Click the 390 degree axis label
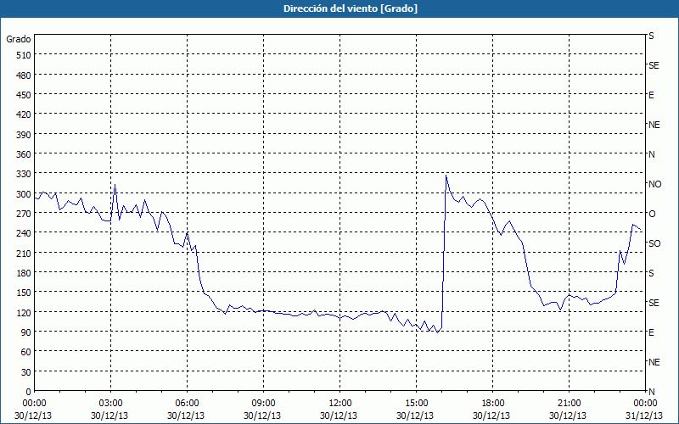The height and width of the screenshot is (424, 679). [x=24, y=135]
